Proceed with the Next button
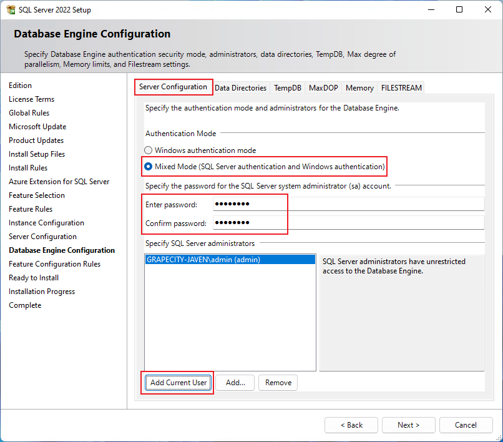This screenshot has height=442, width=503. coord(408,425)
